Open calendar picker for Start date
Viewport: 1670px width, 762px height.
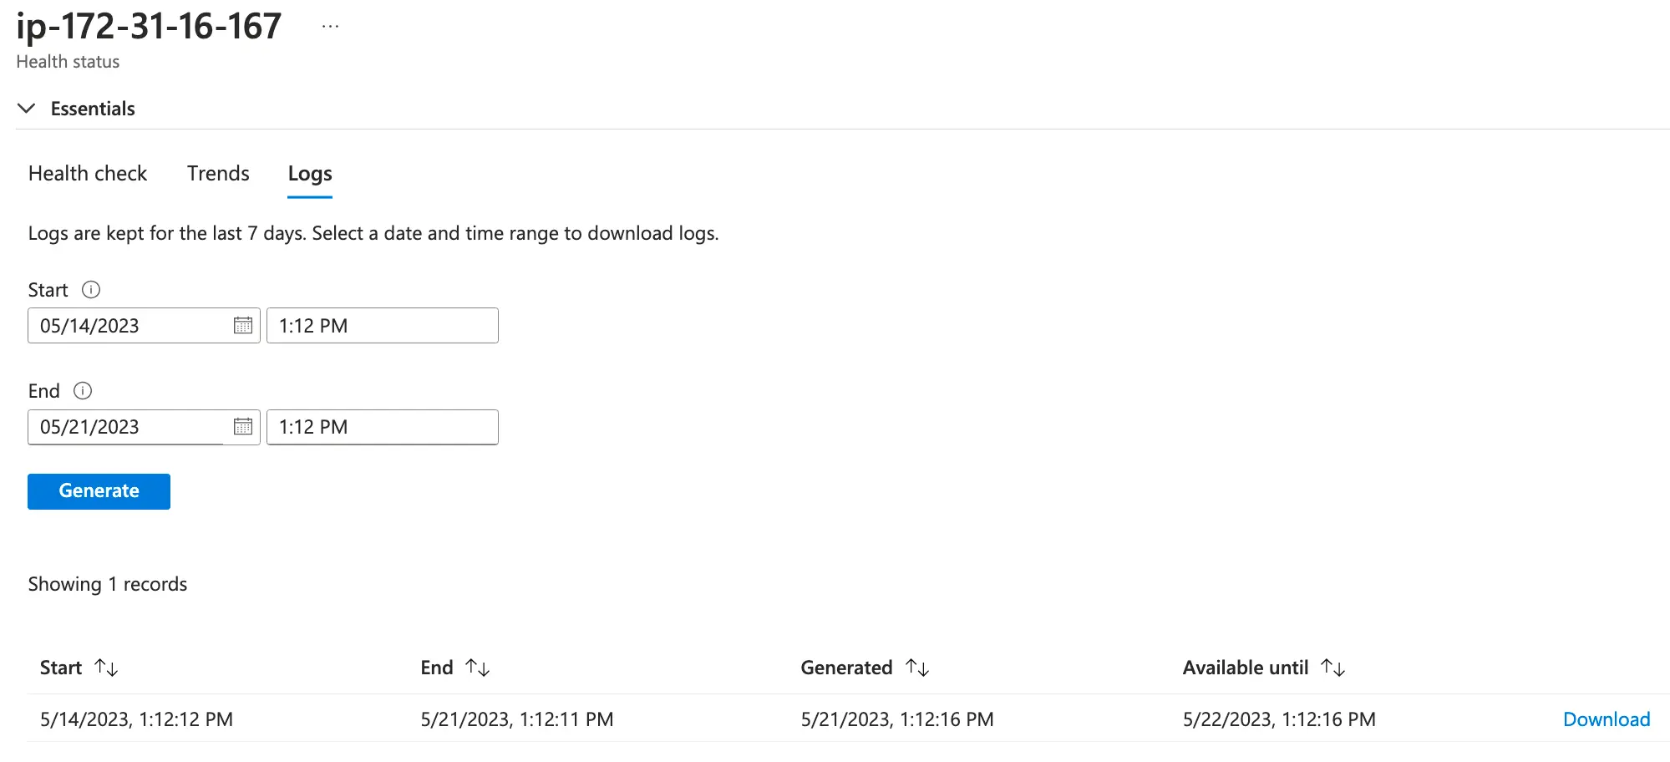(243, 326)
